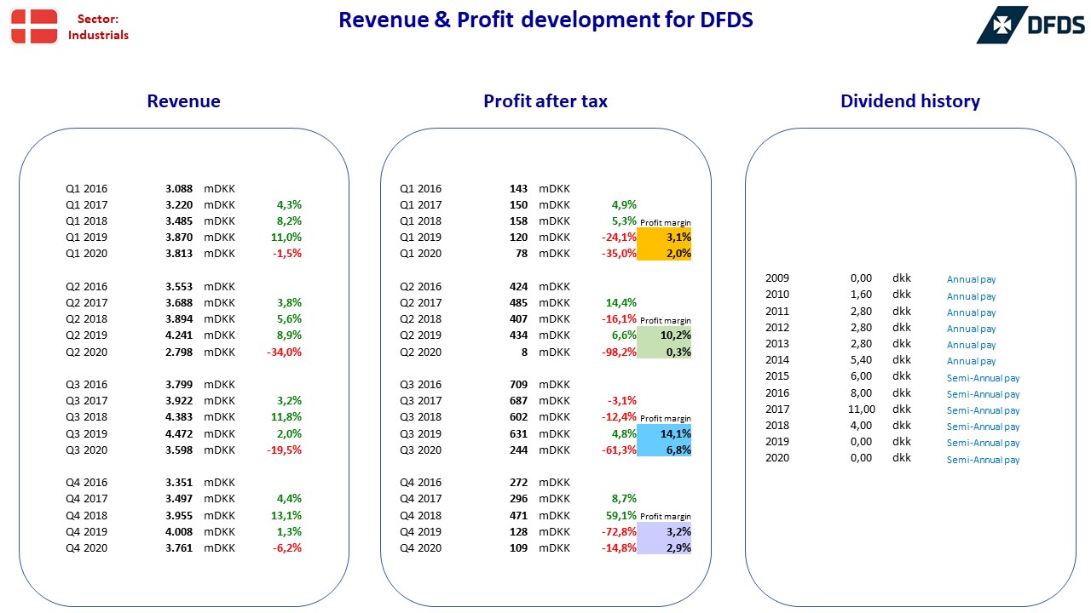
Task: Click the Semi-Annual pay label for 2020
Action: click(984, 460)
